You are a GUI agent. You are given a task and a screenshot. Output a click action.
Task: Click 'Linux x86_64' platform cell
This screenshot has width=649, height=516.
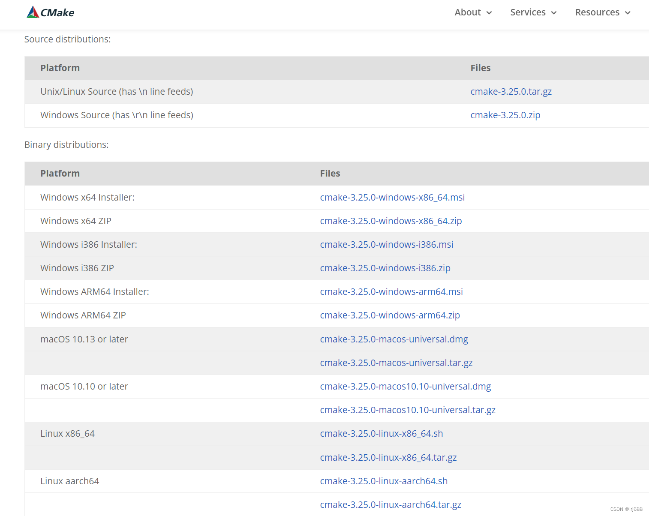[67, 433]
